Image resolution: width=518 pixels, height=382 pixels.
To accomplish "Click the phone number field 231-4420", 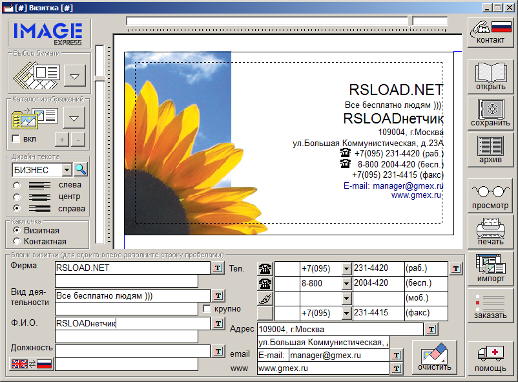I will pyautogui.click(x=378, y=268).
